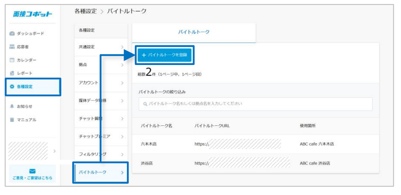Click the バイトルトークURL column header
This screenshot has width=401, height=195.
(x=212, y=126)
